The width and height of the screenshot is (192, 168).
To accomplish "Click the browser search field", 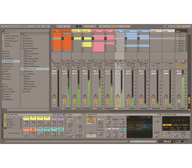I will click(27, 30).
